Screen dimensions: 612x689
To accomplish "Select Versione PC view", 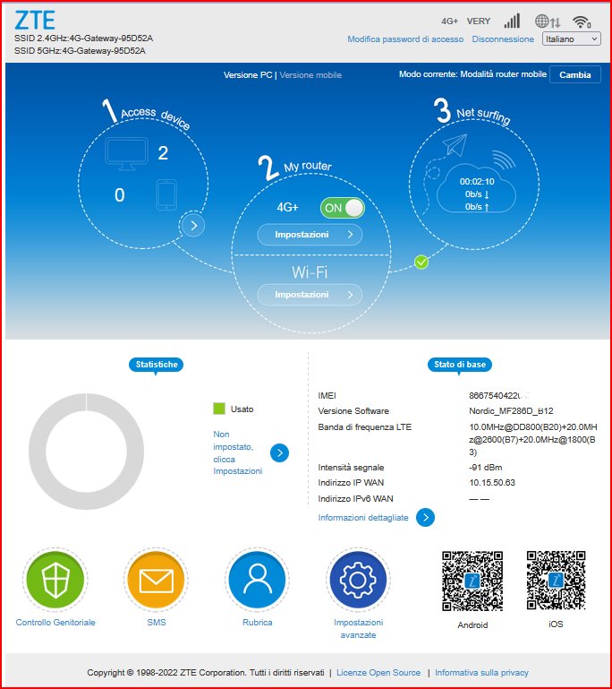I will click(248, 75).
